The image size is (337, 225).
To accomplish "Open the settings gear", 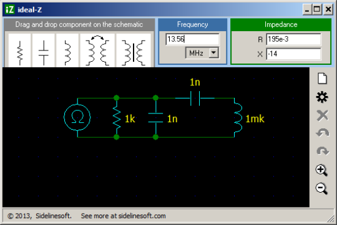I will click(322, 97).
